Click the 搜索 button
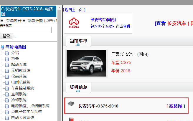 (6, 36)
